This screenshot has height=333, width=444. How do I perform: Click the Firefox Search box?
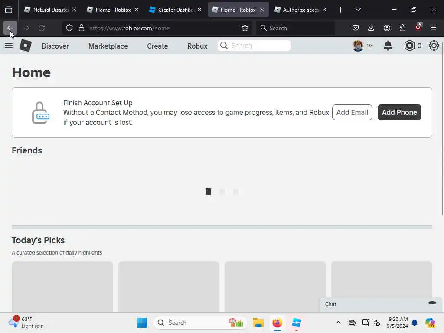[x=295, y=28]
